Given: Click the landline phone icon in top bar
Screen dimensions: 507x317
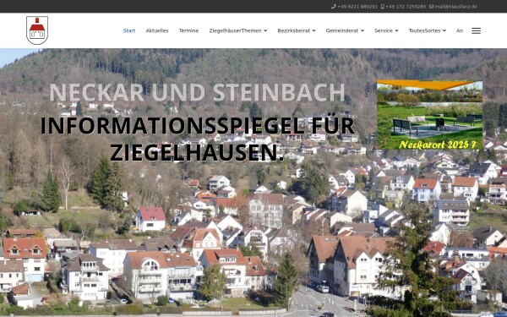Looking at the screenshot, I should pyautogui.click(x=334, y=7).
